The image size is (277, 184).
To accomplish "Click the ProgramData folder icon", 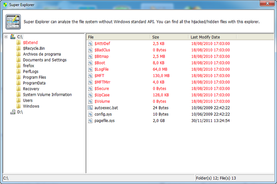I will (18, 83).
